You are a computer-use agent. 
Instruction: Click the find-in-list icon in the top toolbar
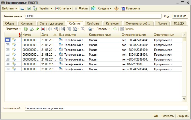(x=22, y=8)
